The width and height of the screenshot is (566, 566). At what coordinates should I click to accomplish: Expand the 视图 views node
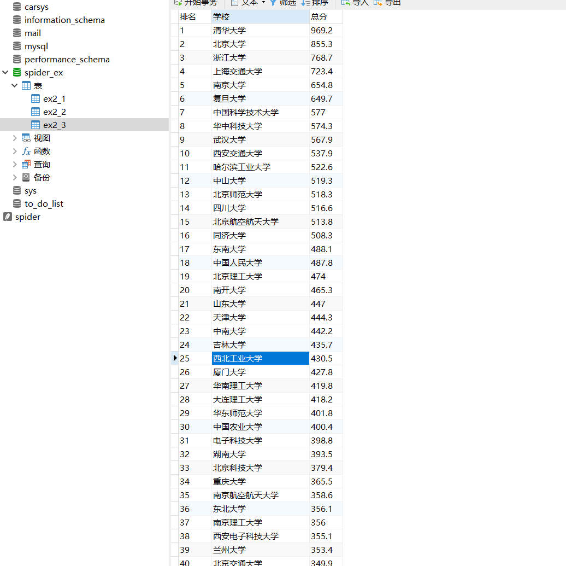coord(15,138)
